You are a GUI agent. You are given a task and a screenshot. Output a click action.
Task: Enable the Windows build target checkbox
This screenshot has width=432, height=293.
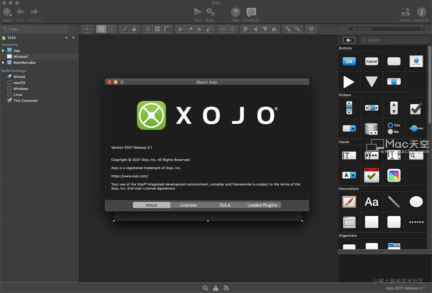pos(9,88)
